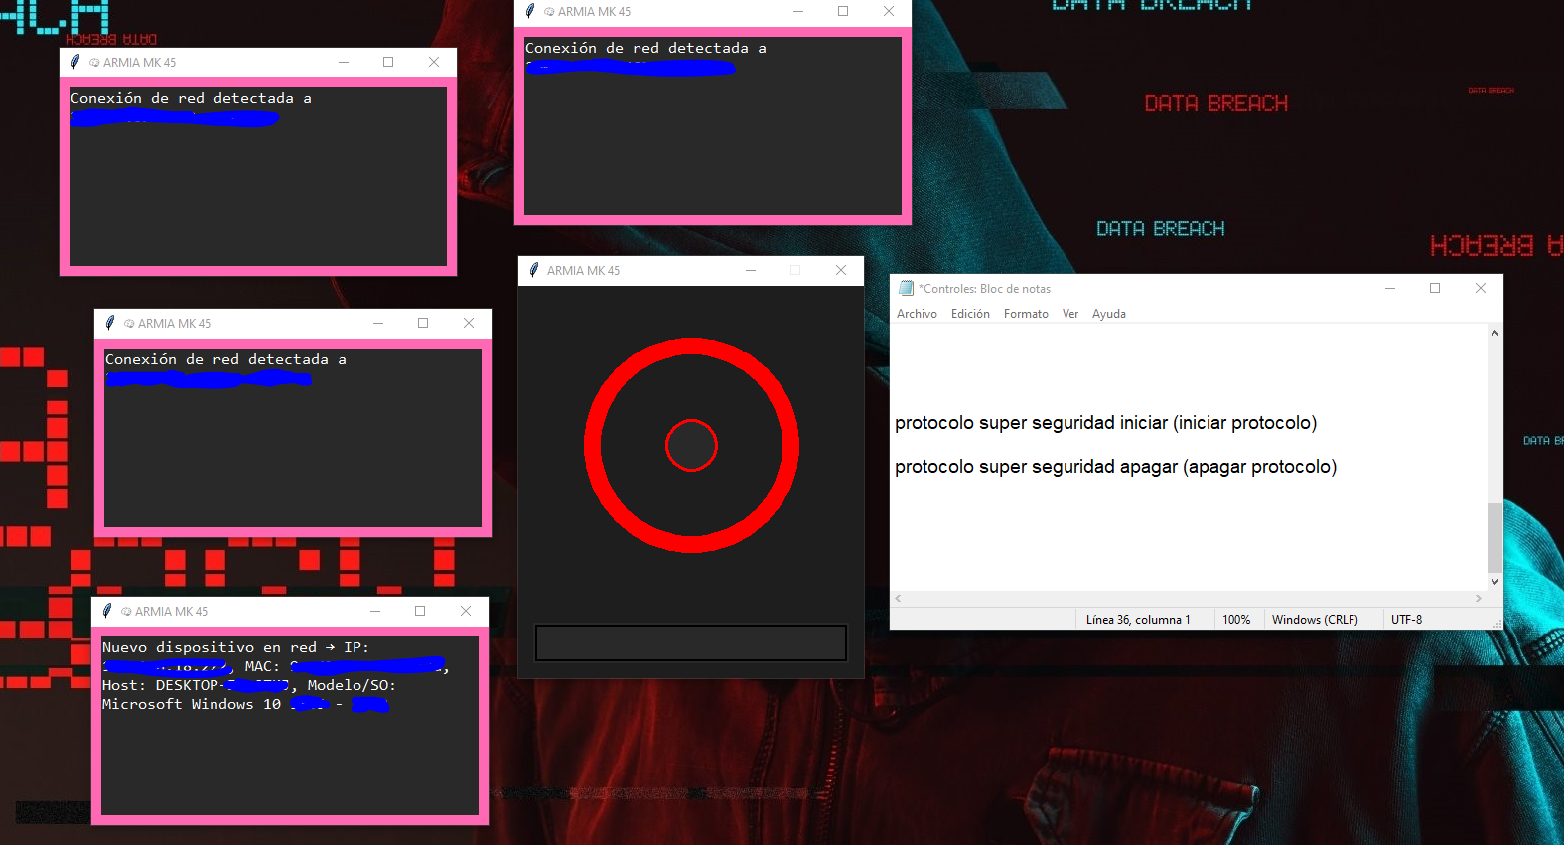Click the vertical scrollbar thumb in Notepad
The image size is (1564, 845).
click(1494, 537)
